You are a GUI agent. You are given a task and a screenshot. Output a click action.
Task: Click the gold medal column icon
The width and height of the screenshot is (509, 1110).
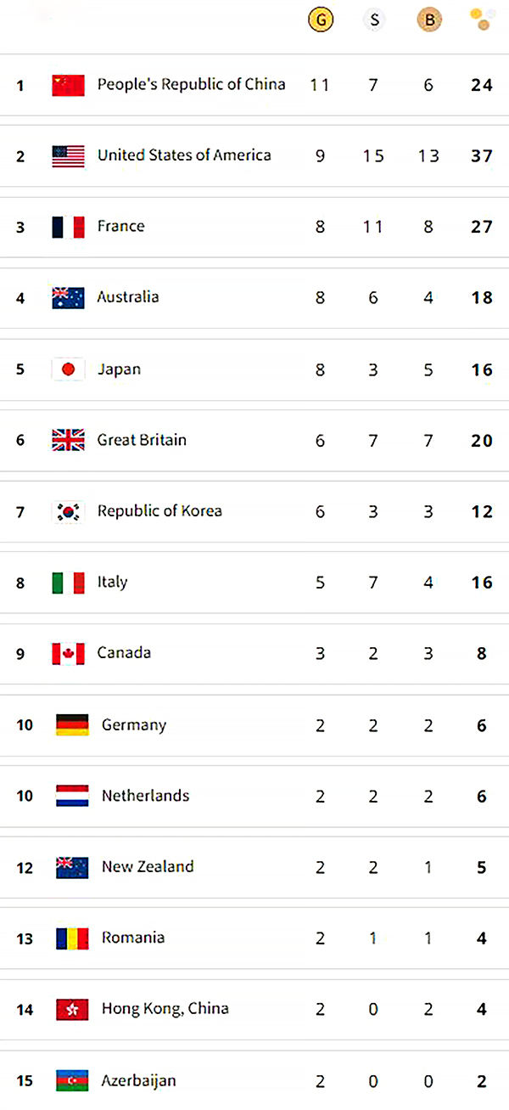(321, 20)
